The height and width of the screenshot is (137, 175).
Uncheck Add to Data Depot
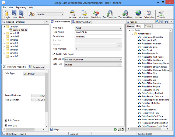54,54
